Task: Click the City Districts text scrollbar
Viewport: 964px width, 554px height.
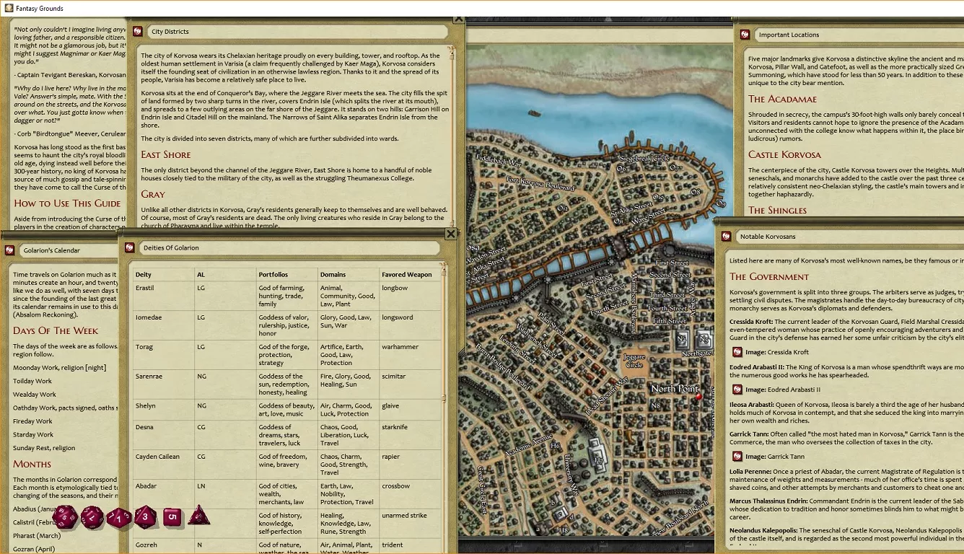Action: pyautogui.click(x=451, y=137)
